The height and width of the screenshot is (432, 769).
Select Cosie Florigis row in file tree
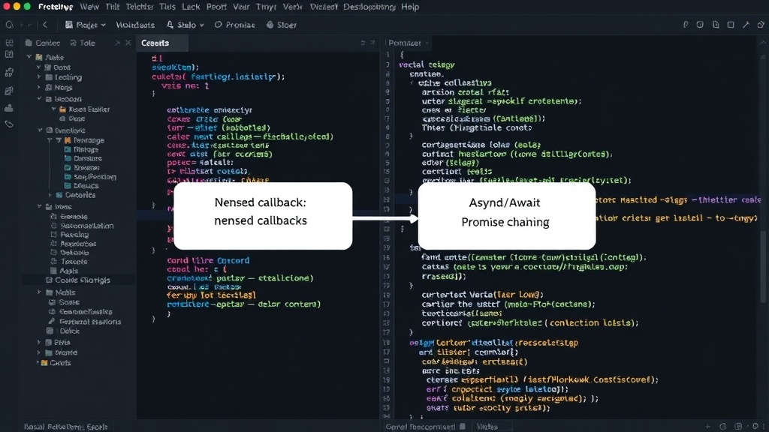pos(78,280)
